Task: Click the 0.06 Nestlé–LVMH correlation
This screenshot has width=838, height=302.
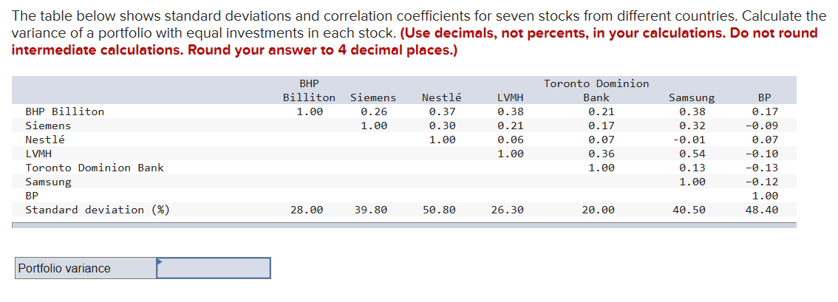Action: coord(511,140)
